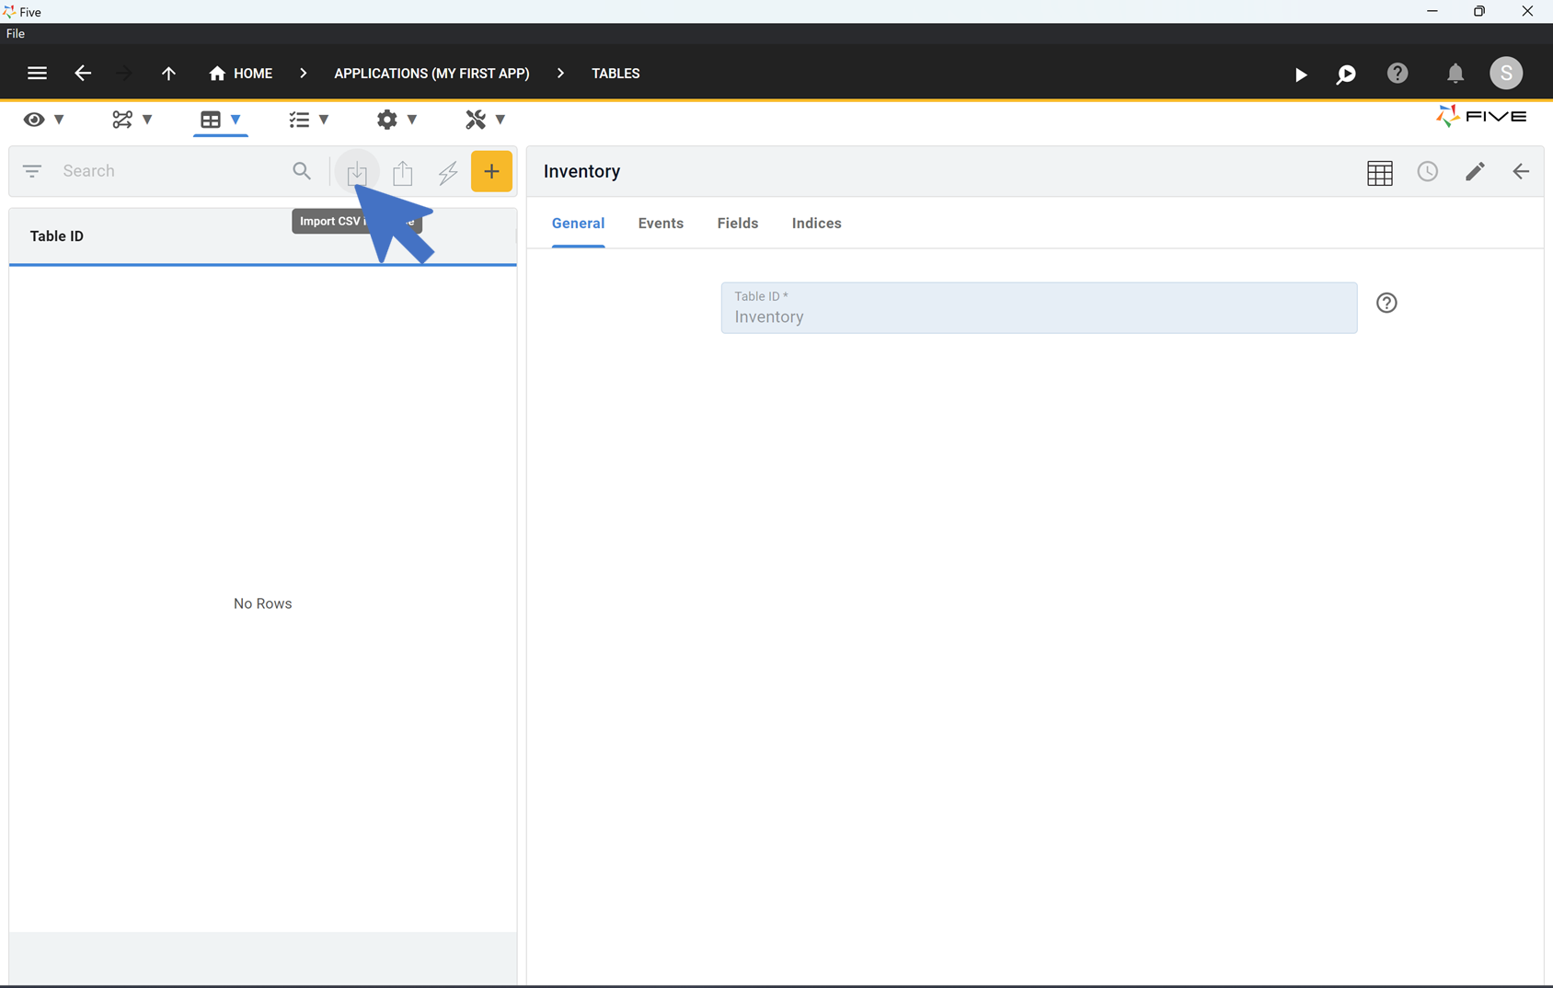Viewport: 1553px width, 988px height.
Task: Click the settings gear toolbar icon
Action: (x=387, y=119)
